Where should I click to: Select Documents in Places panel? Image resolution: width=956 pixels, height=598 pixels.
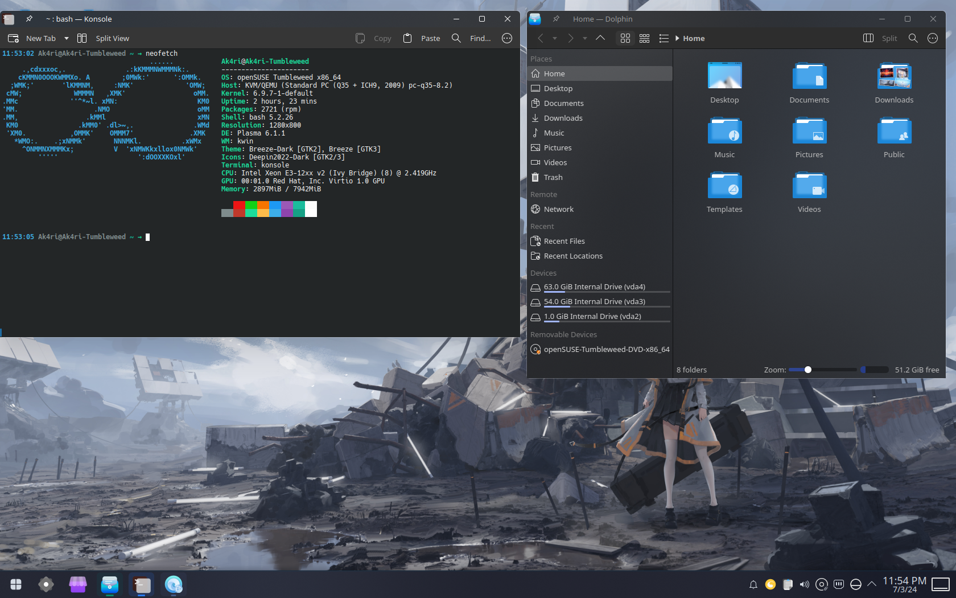[600, 103]
